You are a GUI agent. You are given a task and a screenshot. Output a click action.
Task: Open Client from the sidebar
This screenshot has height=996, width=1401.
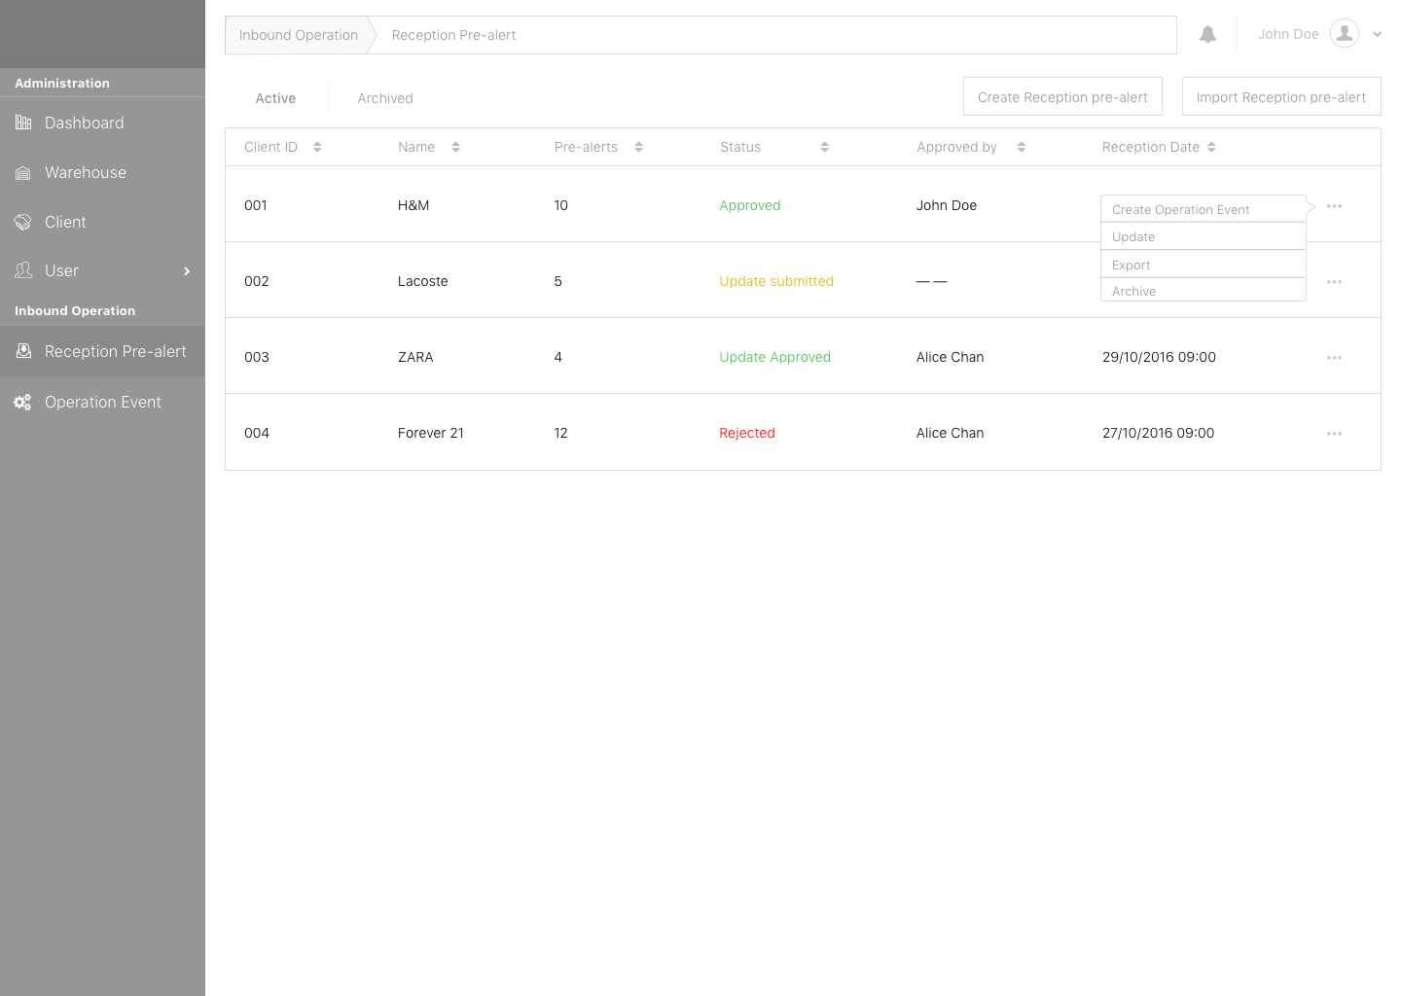click(x=65, y=222)
